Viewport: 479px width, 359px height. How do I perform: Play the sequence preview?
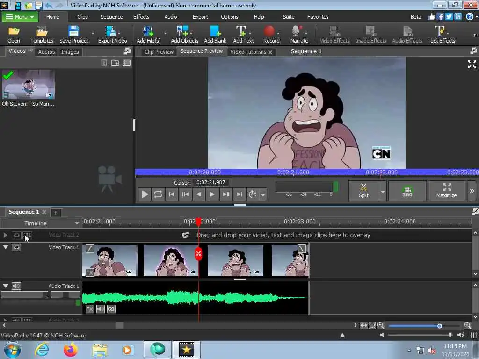pos(145,194)
